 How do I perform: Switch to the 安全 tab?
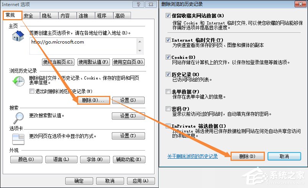pos(29,16)
